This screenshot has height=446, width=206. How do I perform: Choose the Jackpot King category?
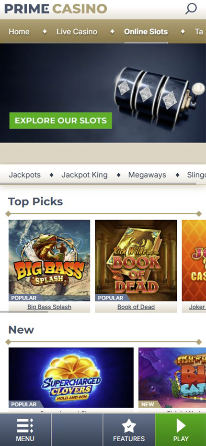85,175
